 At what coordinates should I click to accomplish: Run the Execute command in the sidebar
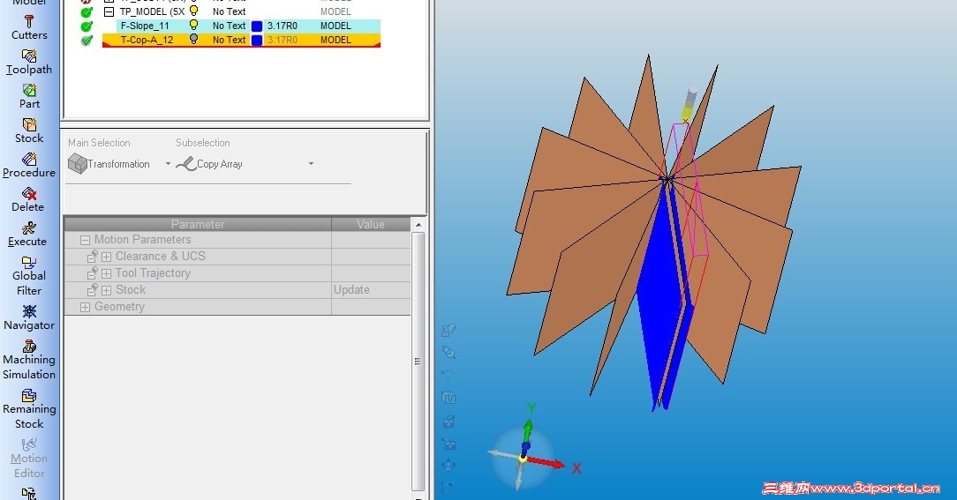[28, 235]
